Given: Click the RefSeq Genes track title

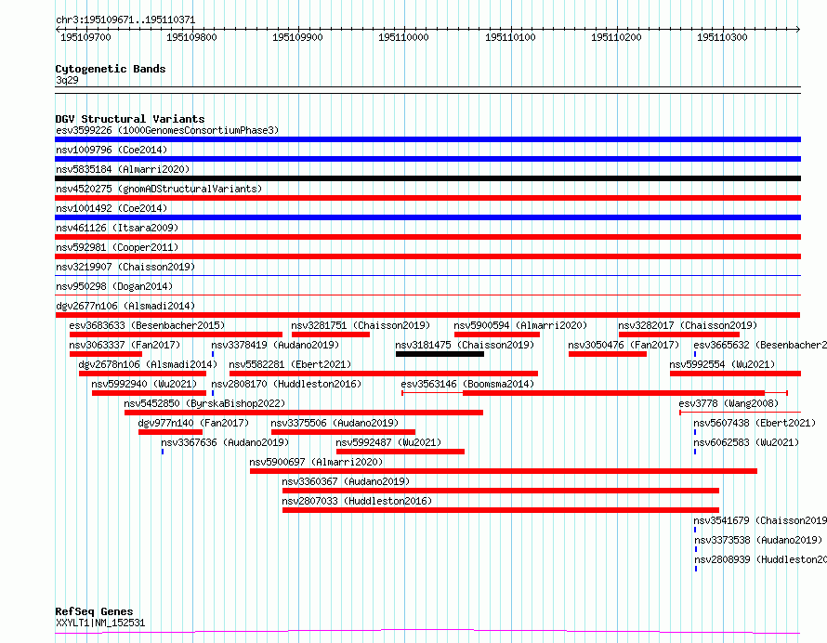Looking at the screenshot, I should [94, 612].
